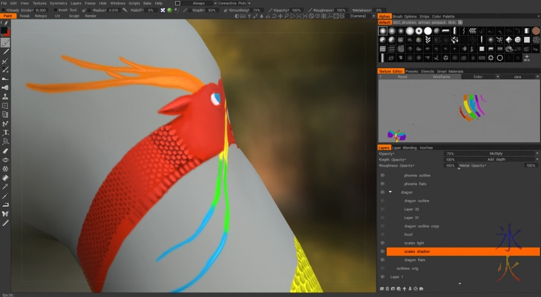The height and width of the screenshot is (297, 541).
Task: Click the Reset button in Texture Editor
Action: pyautogui.click(x=402, y=77)
